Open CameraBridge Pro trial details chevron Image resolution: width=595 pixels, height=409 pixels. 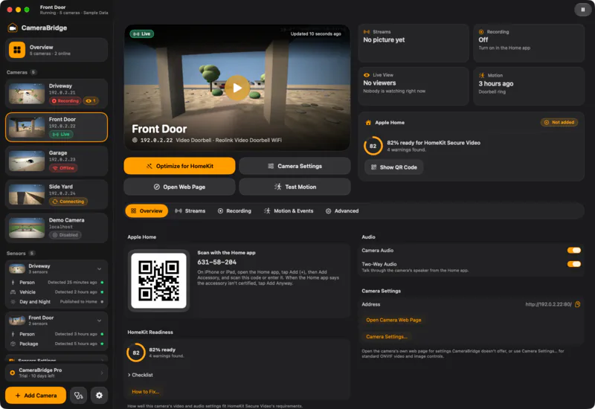click(x=102, y=373)
